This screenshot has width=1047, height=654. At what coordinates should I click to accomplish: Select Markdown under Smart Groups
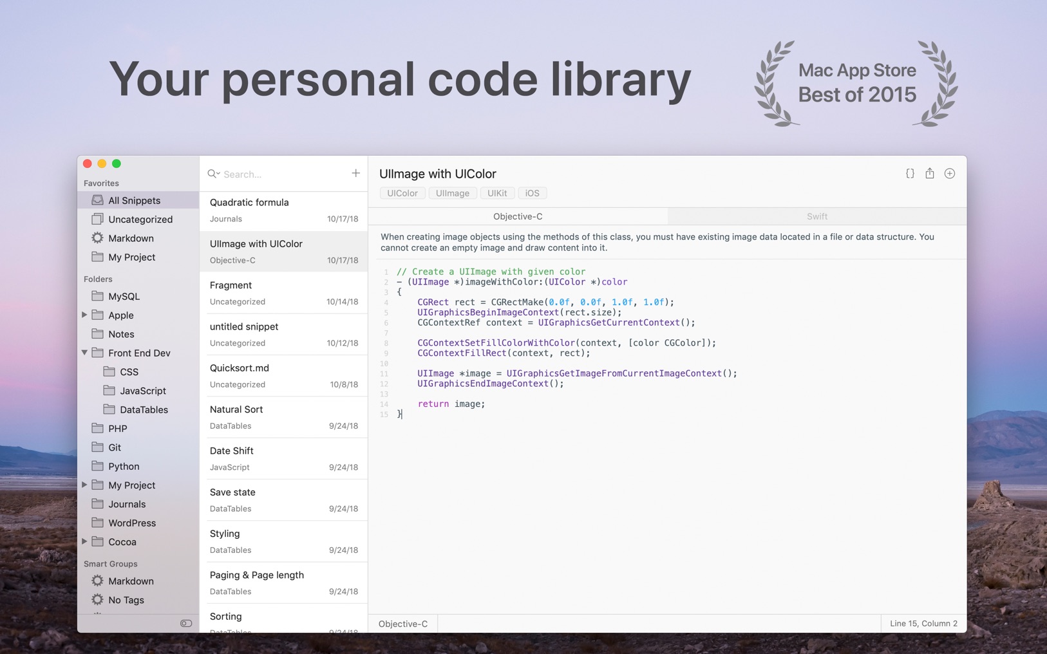(x=138, y=581)
